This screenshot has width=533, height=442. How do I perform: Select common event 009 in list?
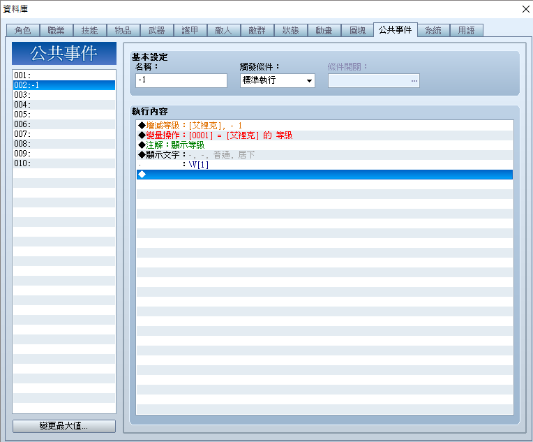click(x=64, y=154)
